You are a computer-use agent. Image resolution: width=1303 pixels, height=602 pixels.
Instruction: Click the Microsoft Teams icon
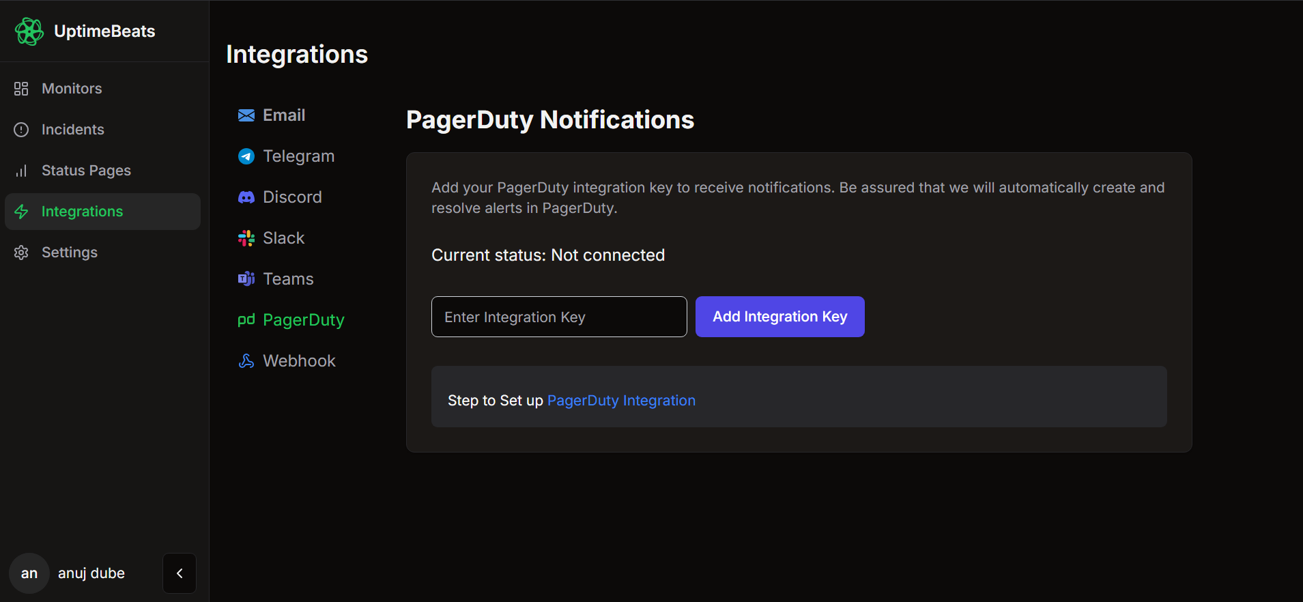click(x=246, y=279)
